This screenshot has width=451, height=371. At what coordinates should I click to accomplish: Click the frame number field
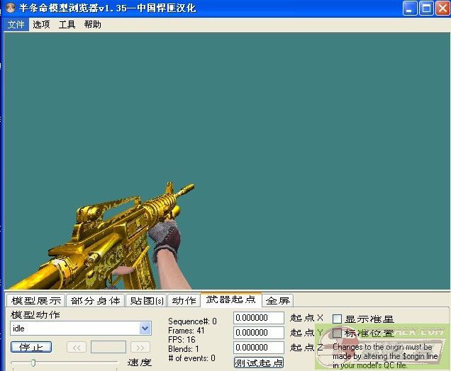[108, 347]
